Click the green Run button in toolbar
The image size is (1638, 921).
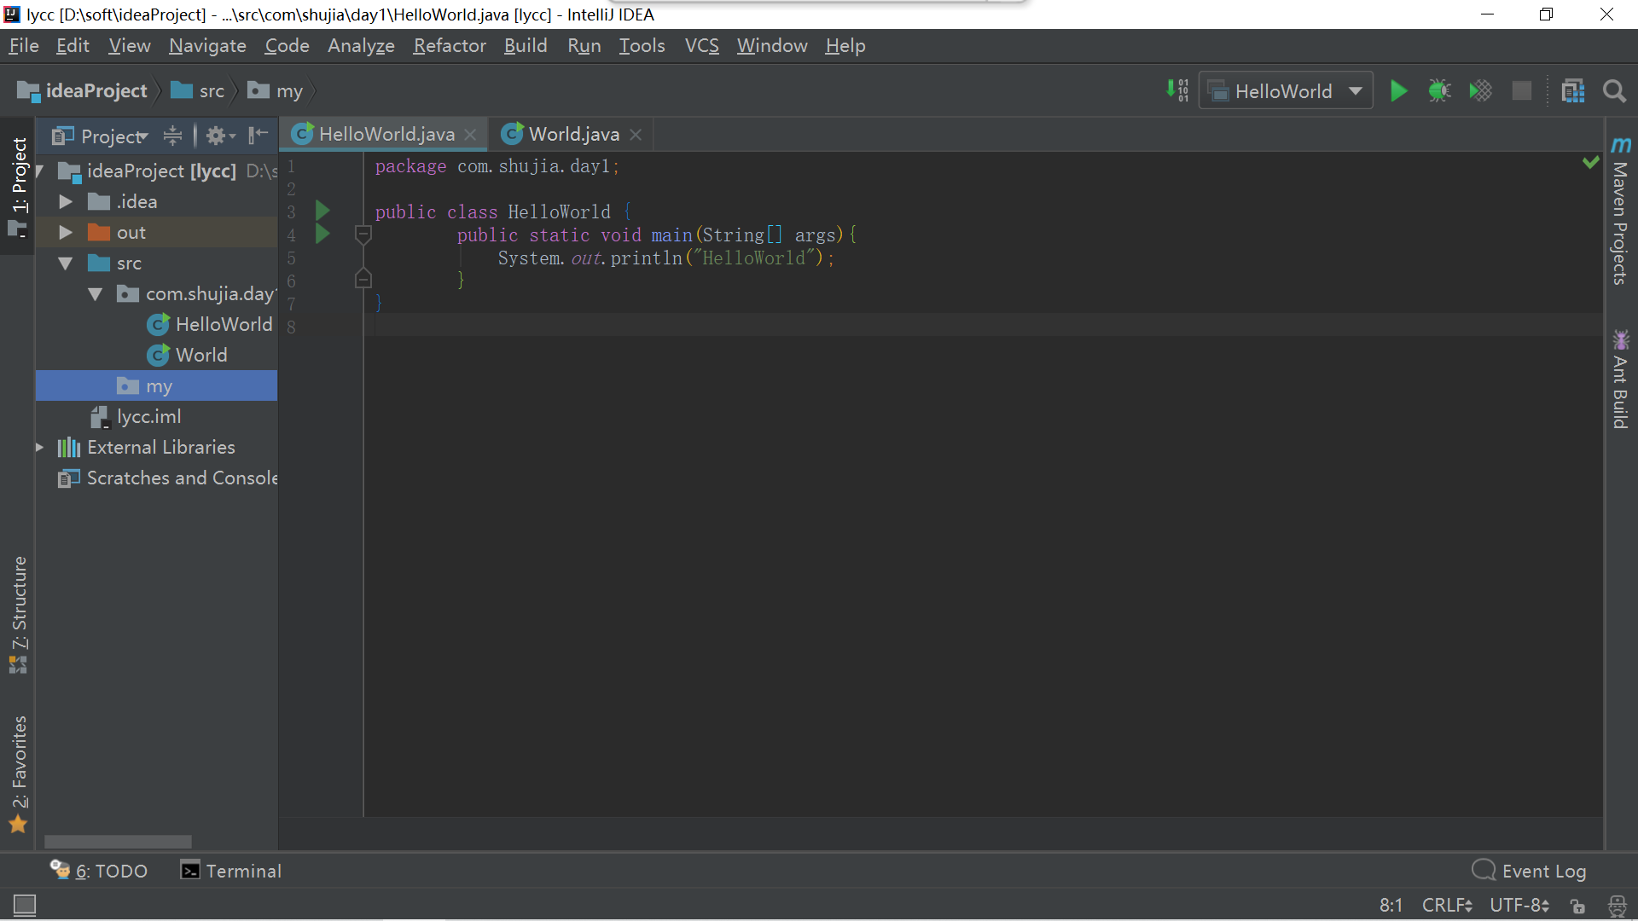pyautogui.click(x=1398, y=91)
